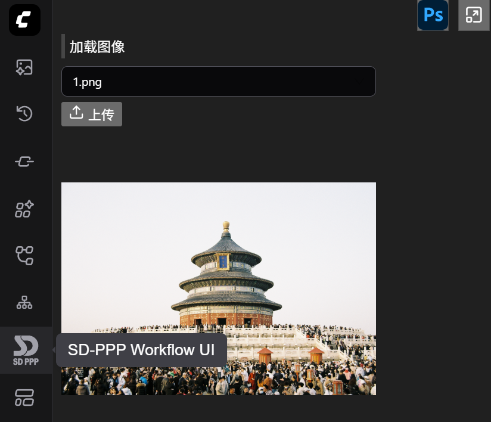
Task: Click the pop-out window icon
Action: [x=474, y=15]
